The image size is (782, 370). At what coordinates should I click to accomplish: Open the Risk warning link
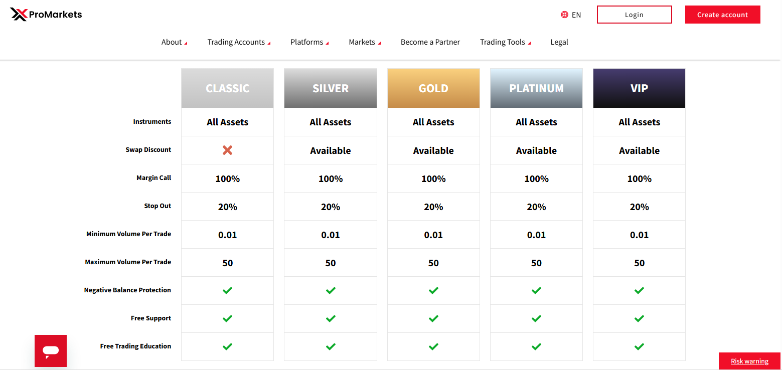(749, 361)
